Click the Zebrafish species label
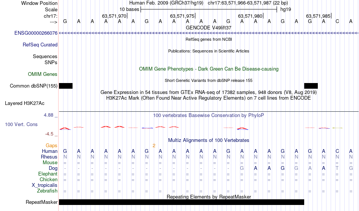This screenshot has height=211, width=359. (x=47, y=191)
